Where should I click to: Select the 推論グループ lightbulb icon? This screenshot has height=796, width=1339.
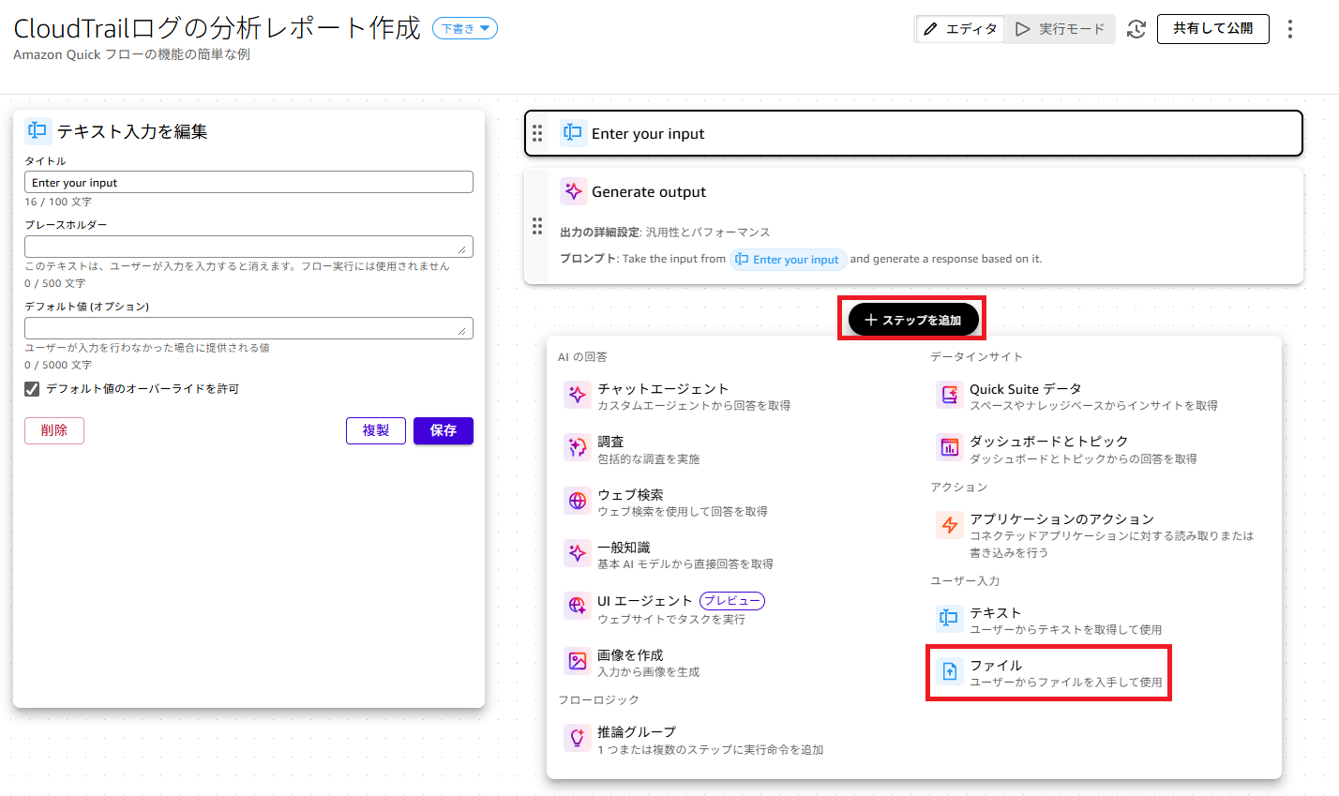[578, 738]
